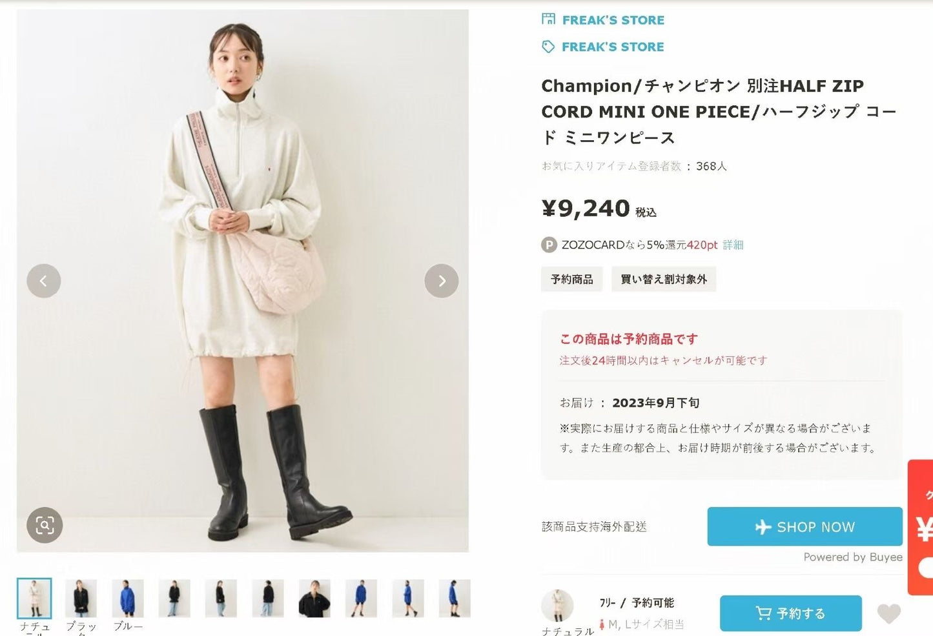The width and height of the screenshot is (933, 636).
Task: Select the black color thumbnail
Action: [x=81, y=598]
